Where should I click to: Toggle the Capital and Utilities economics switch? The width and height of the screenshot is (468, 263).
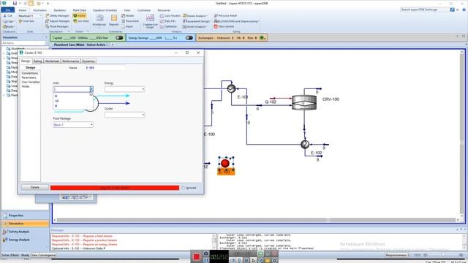[119, 38]
